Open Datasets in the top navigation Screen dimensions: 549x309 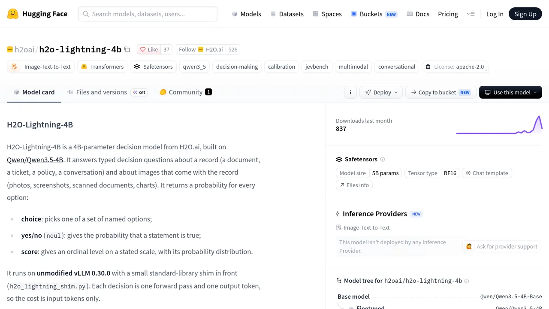287,14
